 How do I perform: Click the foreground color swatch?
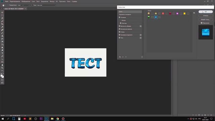(x=1, y=76)
